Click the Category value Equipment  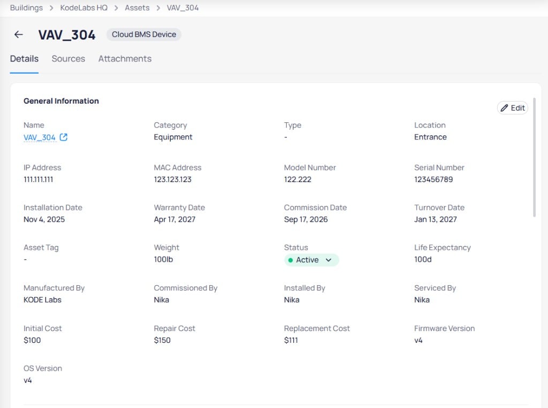click(x=173, y=137)
